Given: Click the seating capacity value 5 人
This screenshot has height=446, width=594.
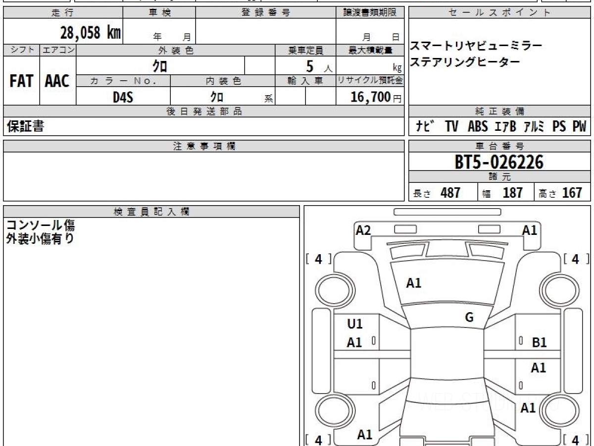Looking at the screenshot, I should pos(319,66).
